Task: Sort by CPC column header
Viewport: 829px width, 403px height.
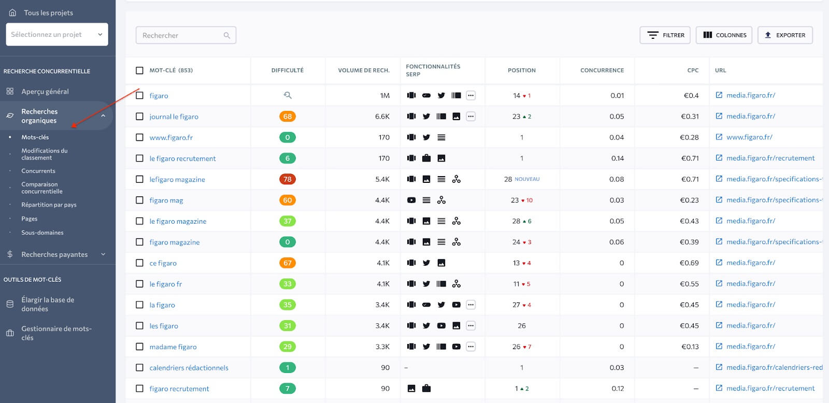Action: coord(693,70)
